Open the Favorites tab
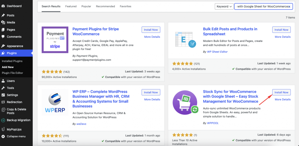Screen dimensions: 299x146 coord(126,6)
